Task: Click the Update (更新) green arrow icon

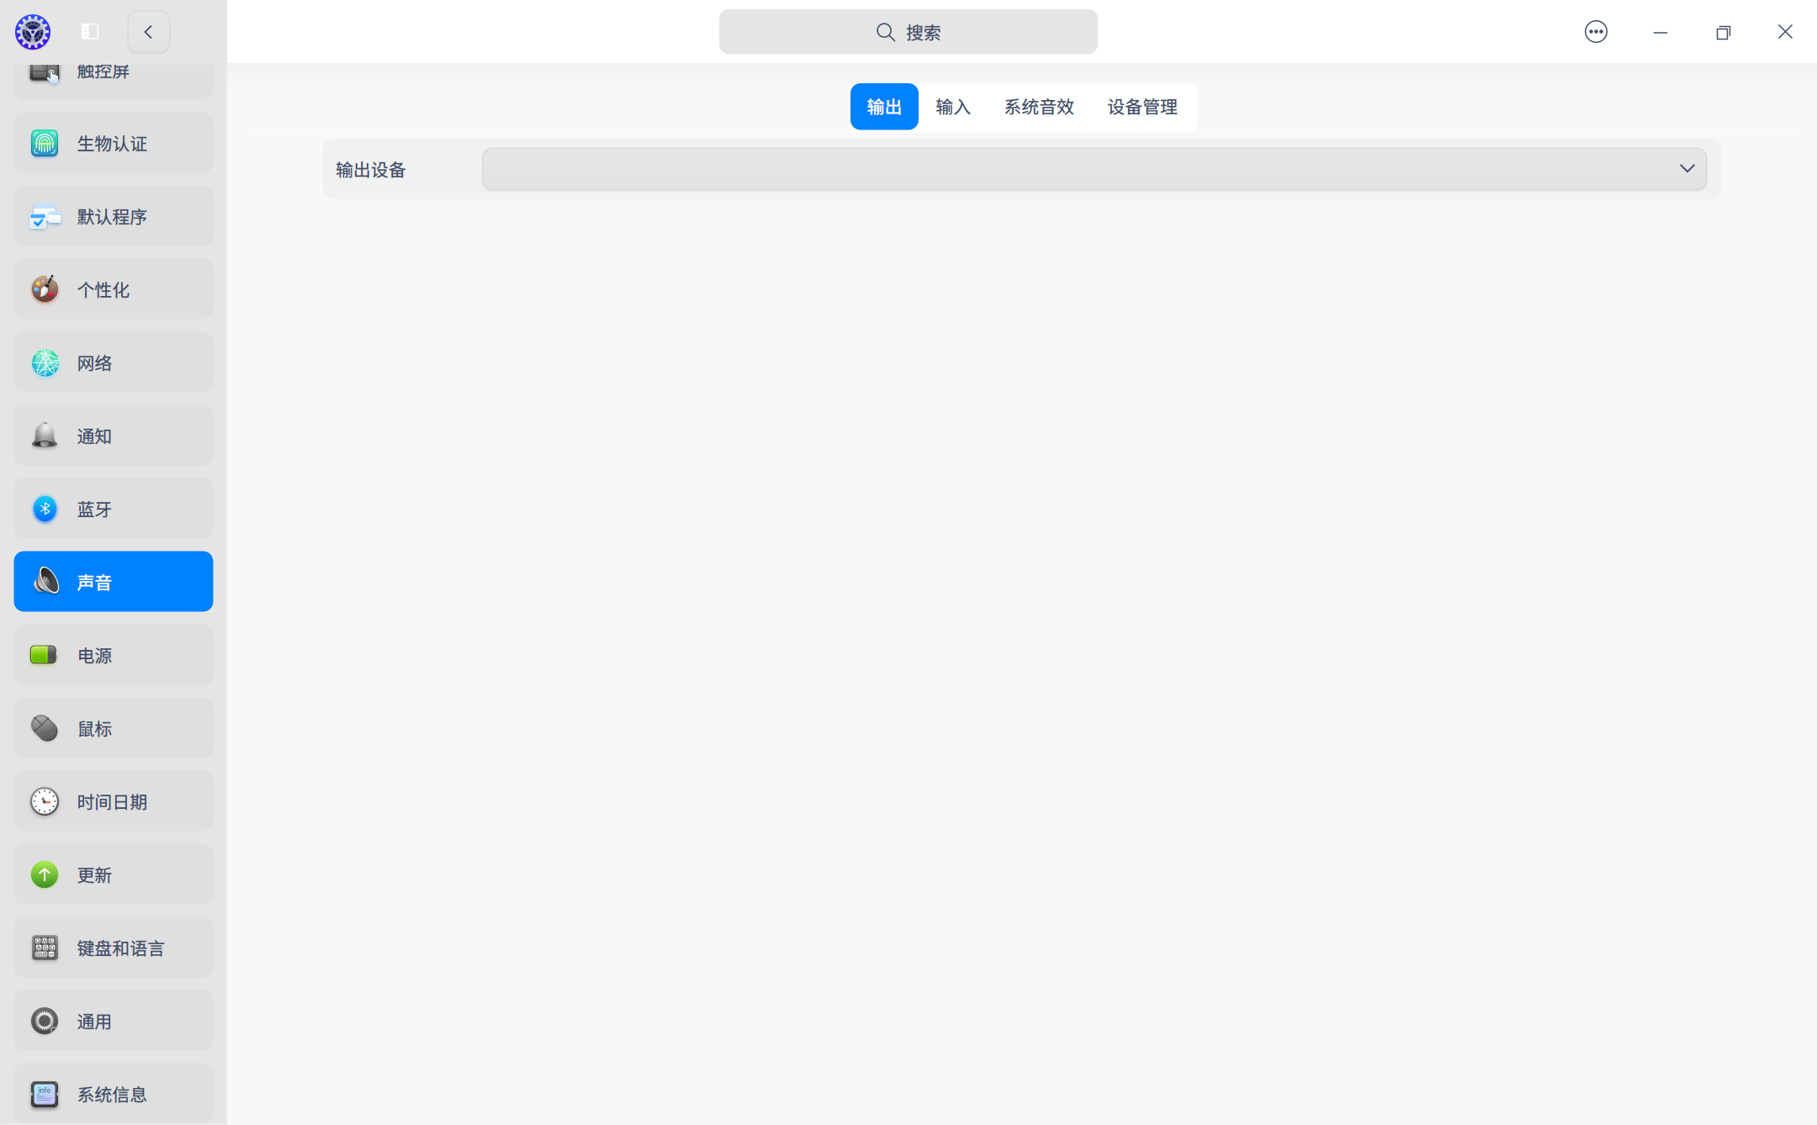Action: pyautogui.click(x=45, y=874)
